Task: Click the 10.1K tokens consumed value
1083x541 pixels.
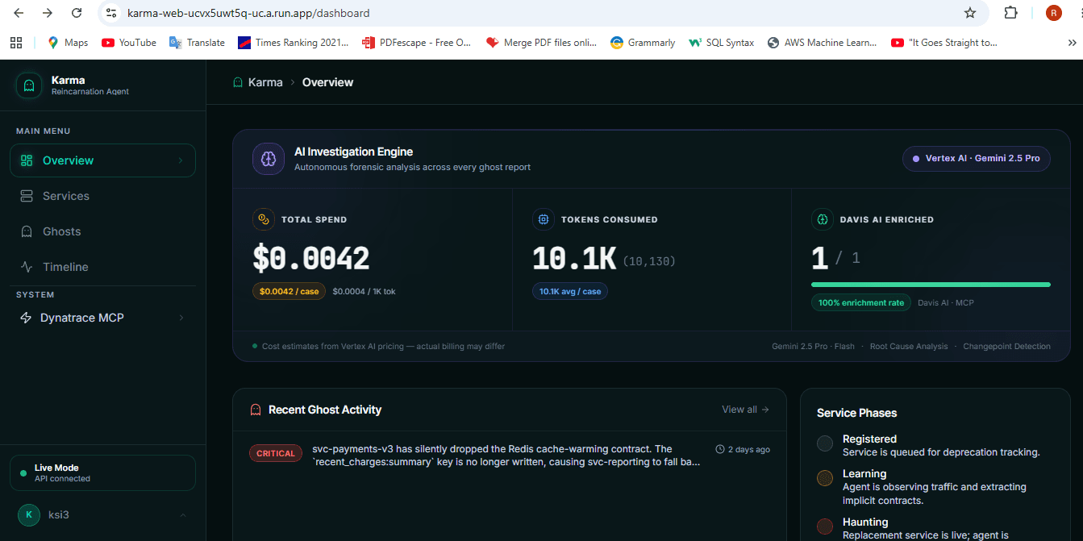Action: [574, 259]
